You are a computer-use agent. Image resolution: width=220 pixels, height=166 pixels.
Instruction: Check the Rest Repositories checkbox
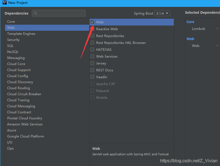(92, 36)
